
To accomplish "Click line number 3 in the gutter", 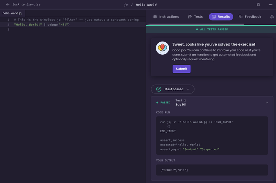I will [x=8, y=30].
